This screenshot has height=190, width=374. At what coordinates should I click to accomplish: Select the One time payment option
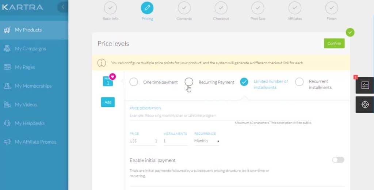(134, 82)
